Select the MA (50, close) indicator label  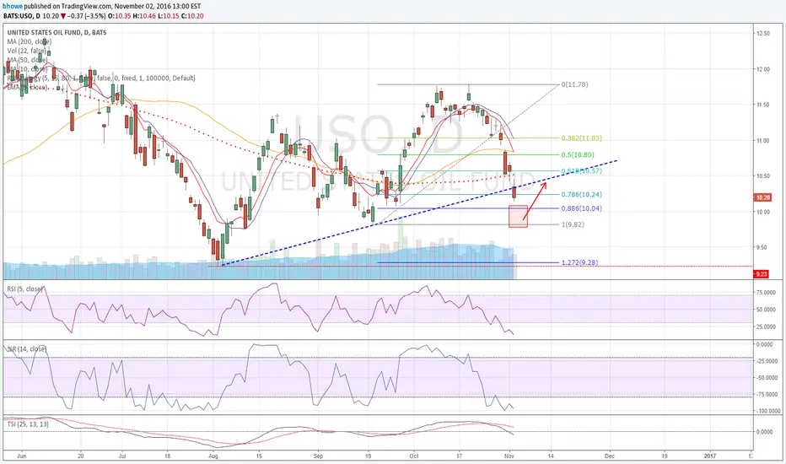[x=27, y=60]
